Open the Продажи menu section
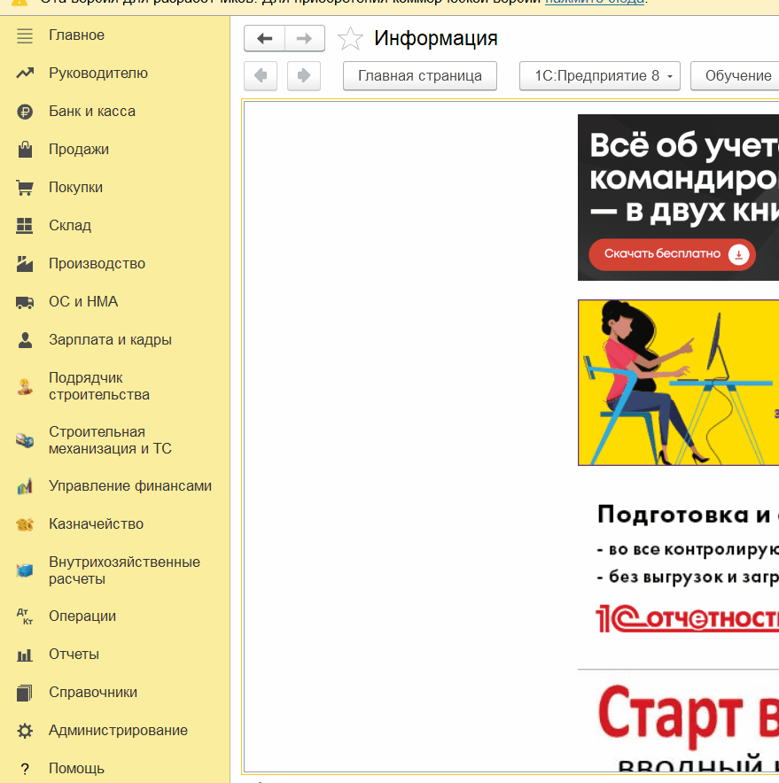 click(79, 150)
